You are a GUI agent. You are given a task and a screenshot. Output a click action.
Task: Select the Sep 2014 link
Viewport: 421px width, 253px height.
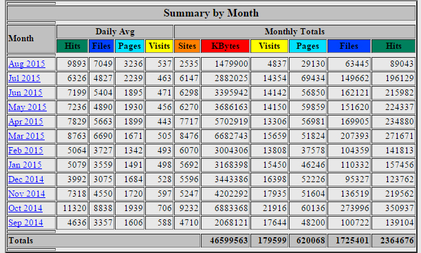click(x=25, y=223)
